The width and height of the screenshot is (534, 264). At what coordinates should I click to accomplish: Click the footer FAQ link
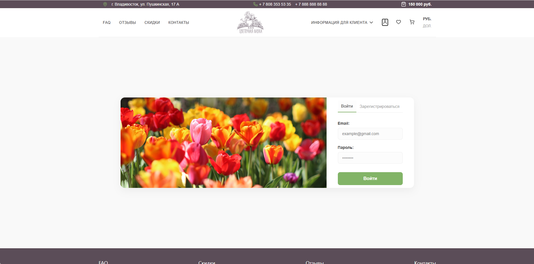pyautogui.click(x=103, y=262)
